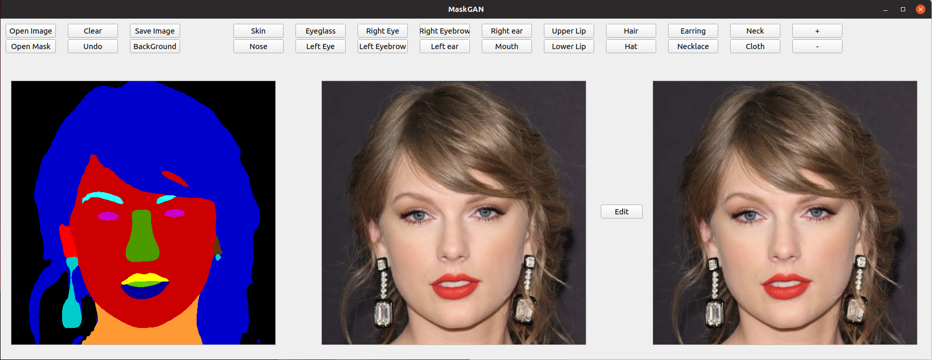Image resolution: width=932 pixels, height=360 pixels.
Task: Save the edited image
Action: [x=155, y=31]
